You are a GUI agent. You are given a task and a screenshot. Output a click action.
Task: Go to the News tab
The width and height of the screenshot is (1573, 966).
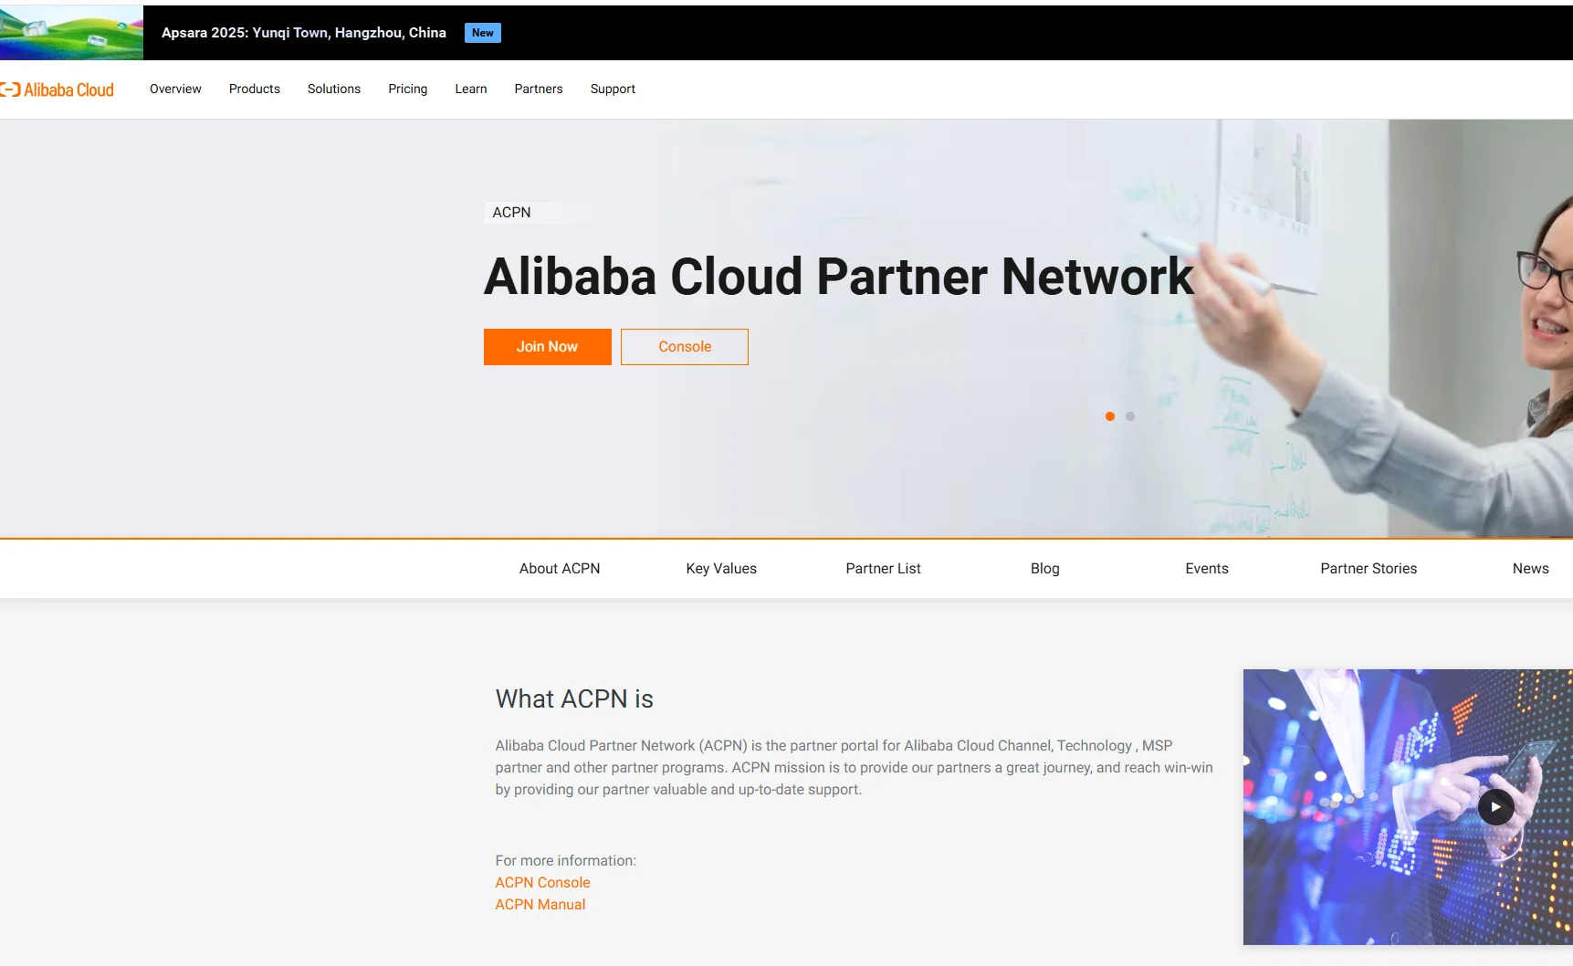(x=1530, y=568)
